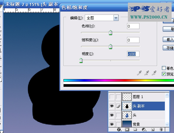Select the 头 副本 layer thumbnail
Viewport: 174px width, 133px height.
click(127, 106)
